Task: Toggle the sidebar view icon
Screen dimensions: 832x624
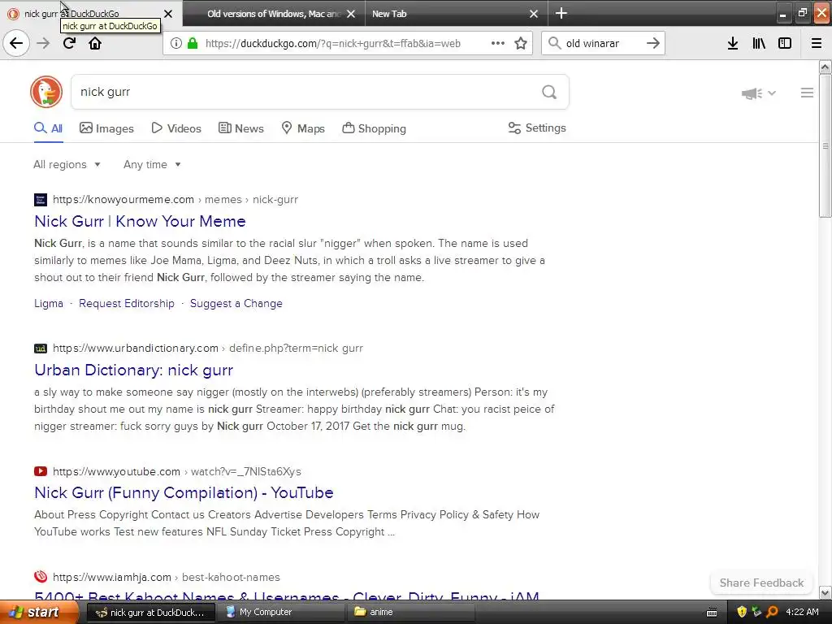Action: [x=785, y=43]
